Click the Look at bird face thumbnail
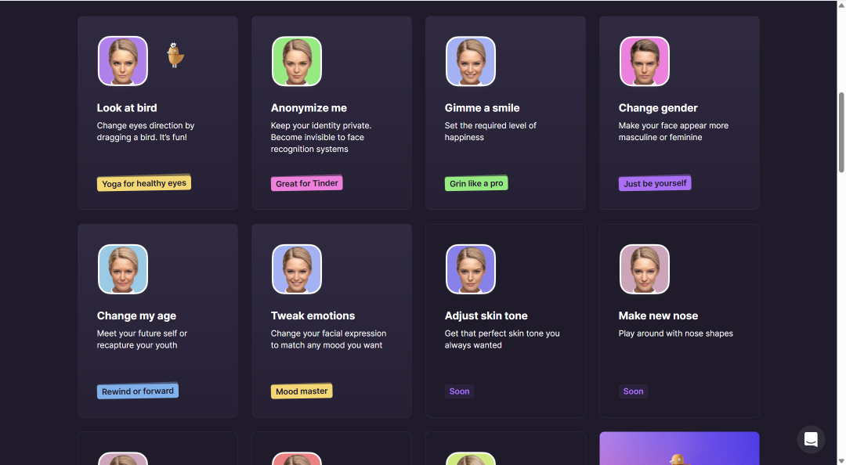 tap(123, 61)
